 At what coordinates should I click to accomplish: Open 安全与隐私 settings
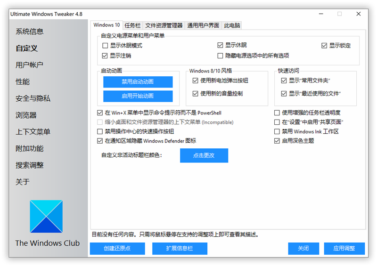33,98
